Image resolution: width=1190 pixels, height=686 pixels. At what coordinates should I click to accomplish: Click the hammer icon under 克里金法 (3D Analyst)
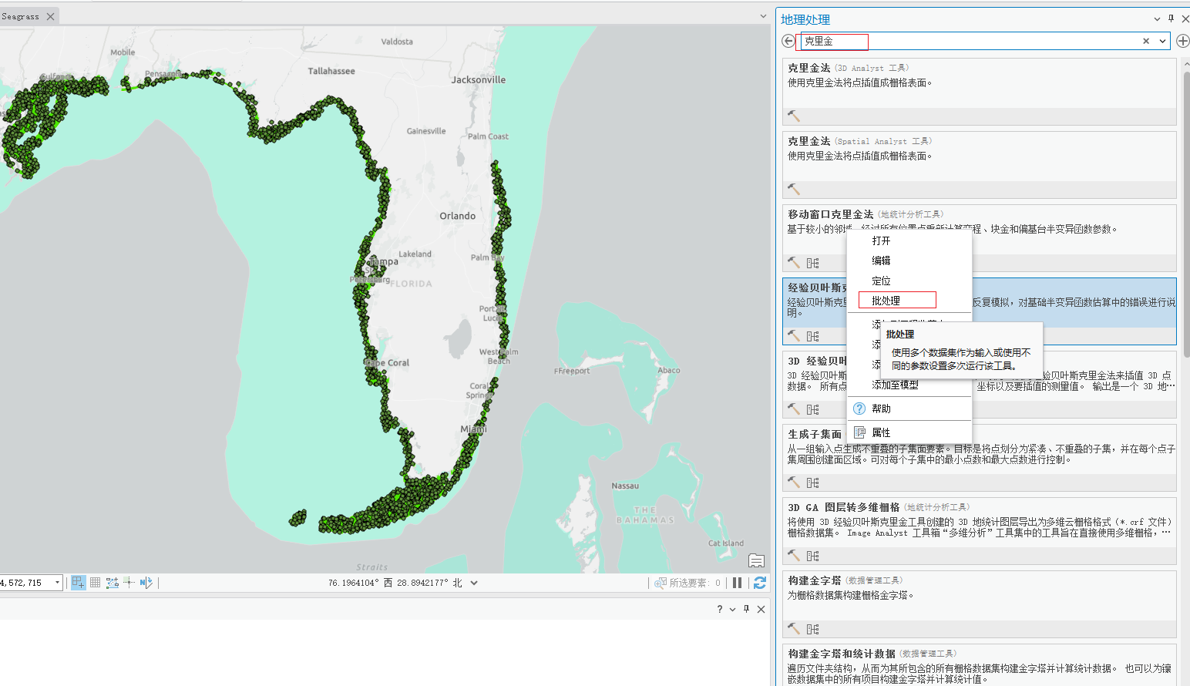tap(793, 116)
